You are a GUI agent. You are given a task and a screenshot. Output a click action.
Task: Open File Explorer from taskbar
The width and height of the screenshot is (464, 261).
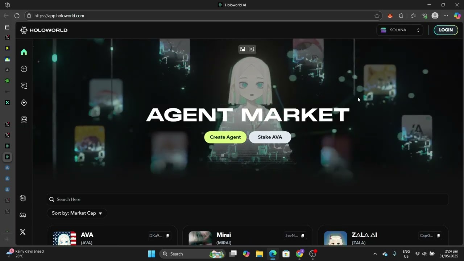[260, 254]
